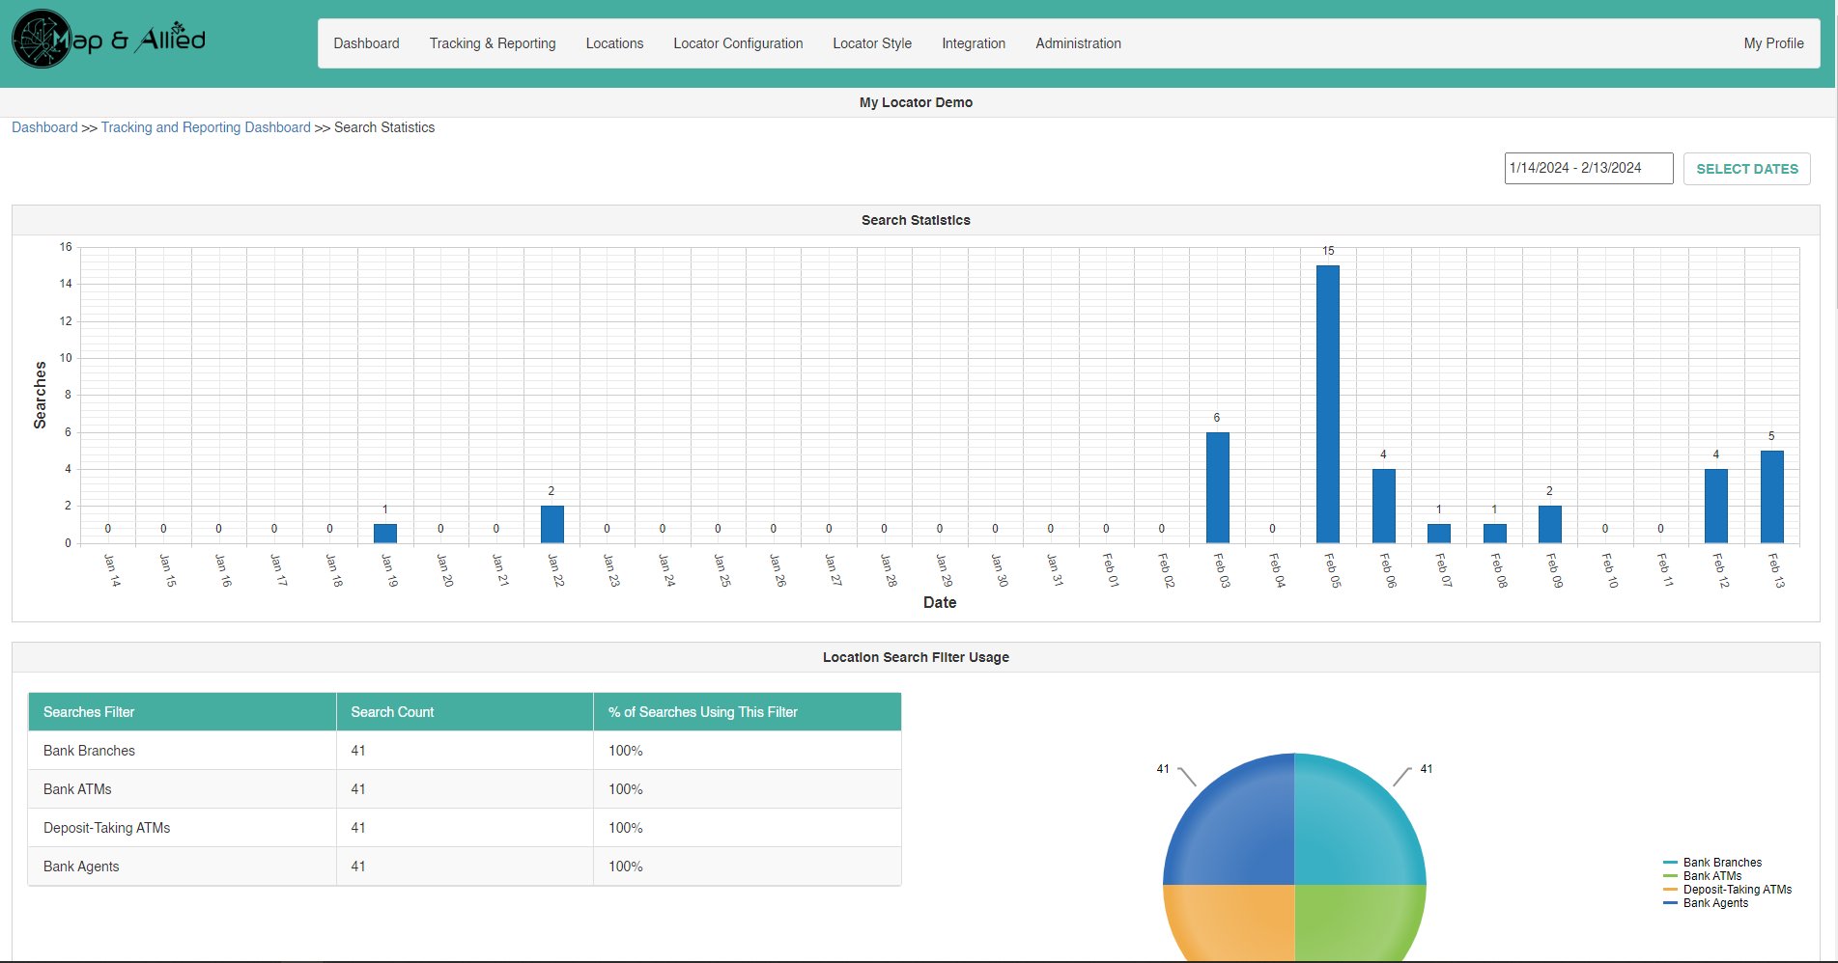Click the Feb 03 bar showing 6 searches
Image resolution: width=1838 pixels, height=963 pixels.
[x=1217, y=487]
